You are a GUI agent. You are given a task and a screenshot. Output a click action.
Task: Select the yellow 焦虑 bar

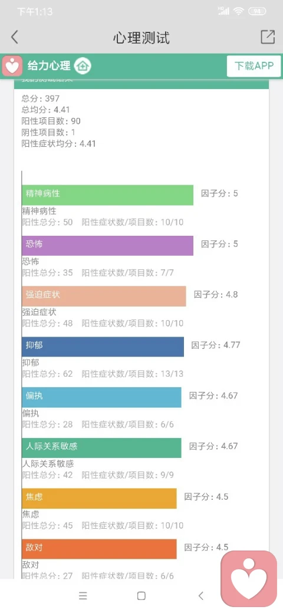point(99,499)
